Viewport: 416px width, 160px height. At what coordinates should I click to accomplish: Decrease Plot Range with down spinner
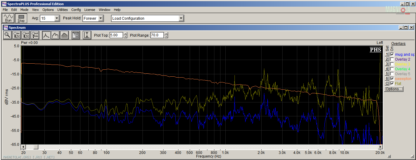tap(166, 37)
